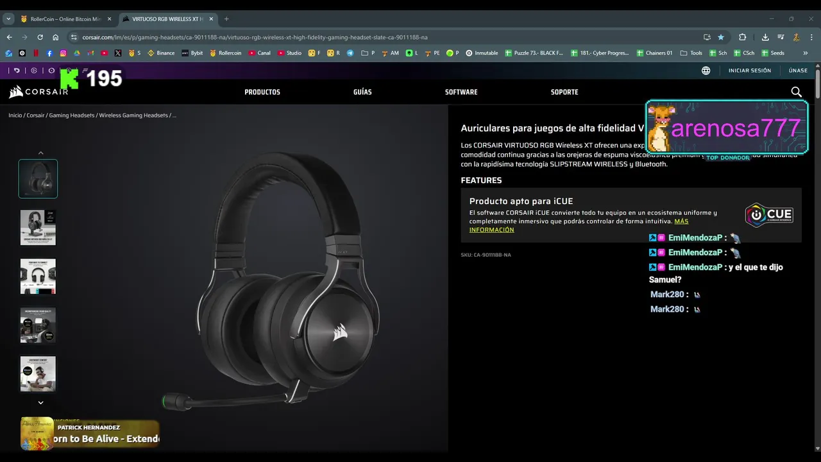Open the Corsair site search icon

pyautogui.click(x=796, y=92)
